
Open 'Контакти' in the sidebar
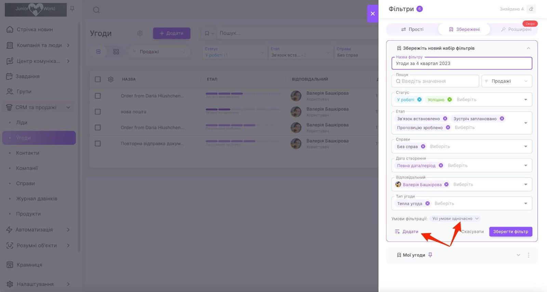tap(28, 153)
